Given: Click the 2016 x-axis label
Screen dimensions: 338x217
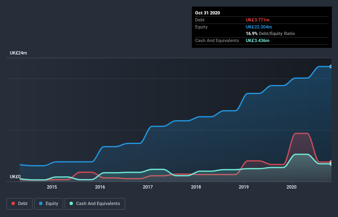Looking at the screenshot, I should pos(100,187).
